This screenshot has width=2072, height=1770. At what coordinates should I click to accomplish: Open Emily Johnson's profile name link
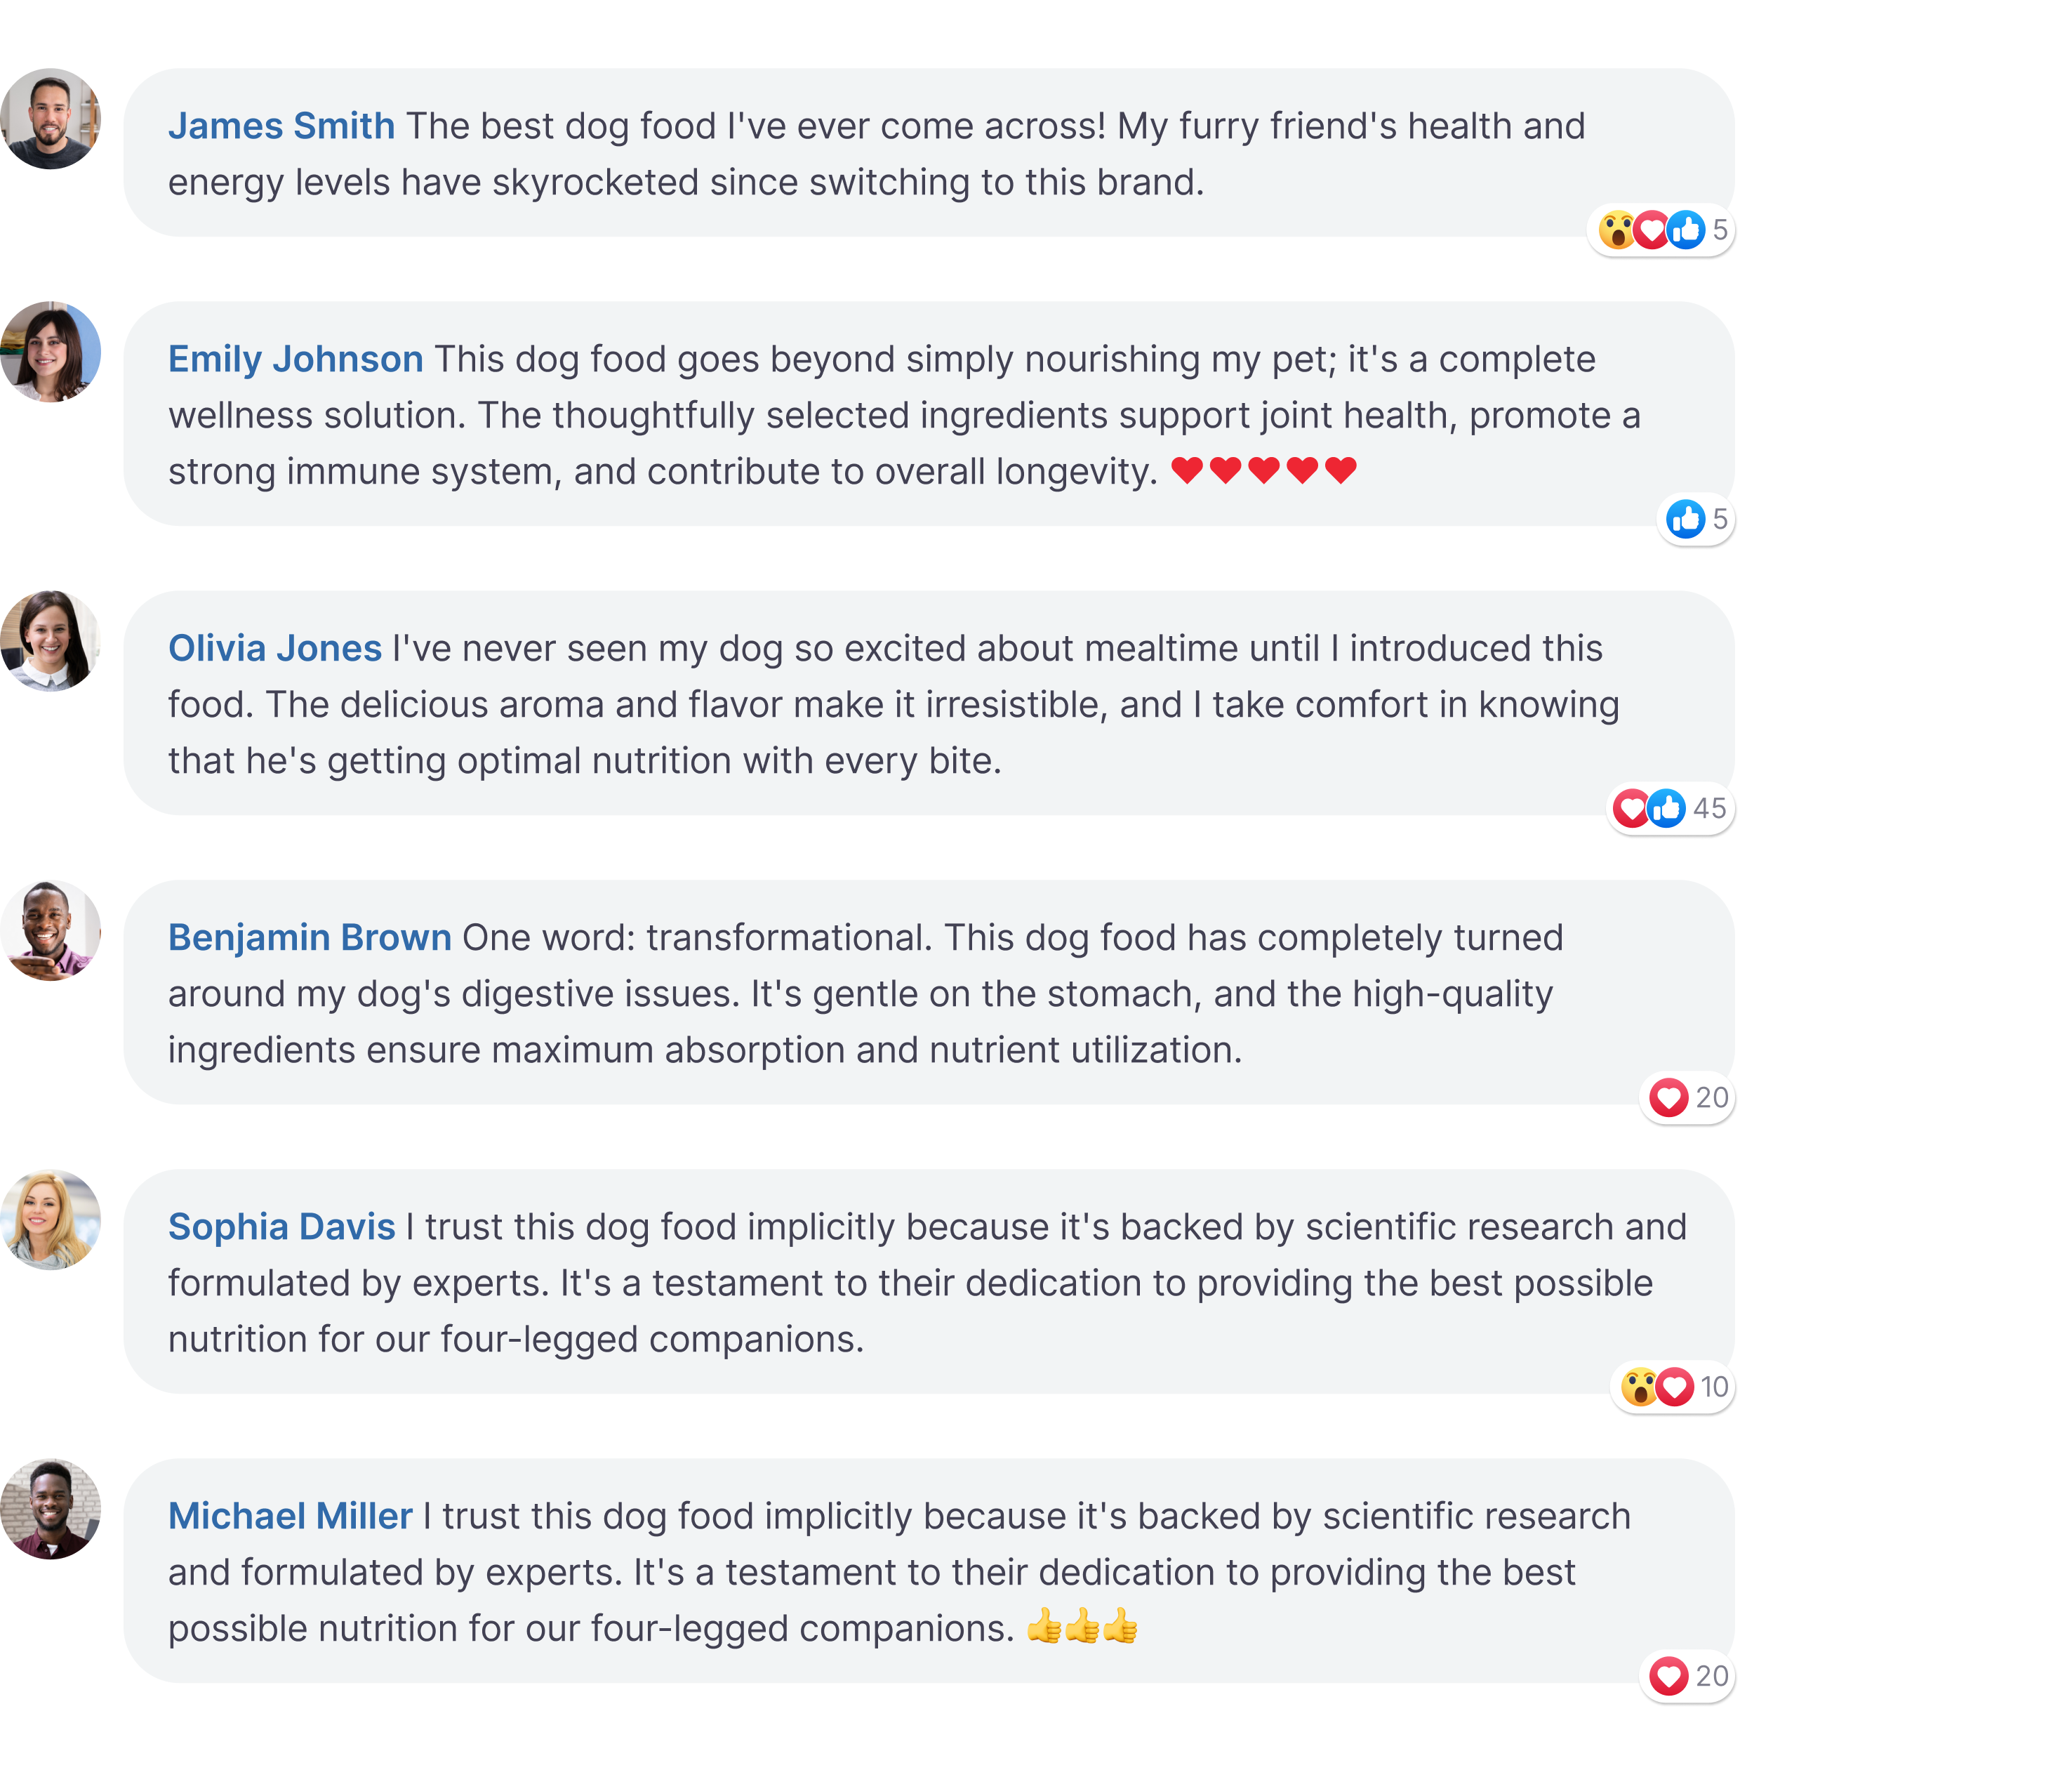(295, 359)
